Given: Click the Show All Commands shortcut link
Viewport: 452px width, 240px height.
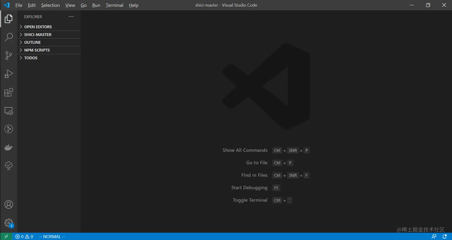Looking at the screenshot, I should 245,150.
